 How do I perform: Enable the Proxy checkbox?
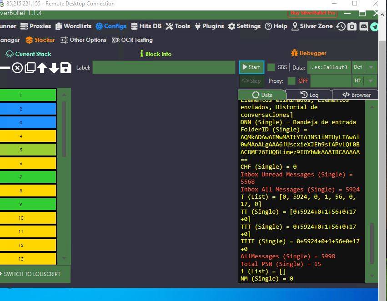[x=292, y=81]
